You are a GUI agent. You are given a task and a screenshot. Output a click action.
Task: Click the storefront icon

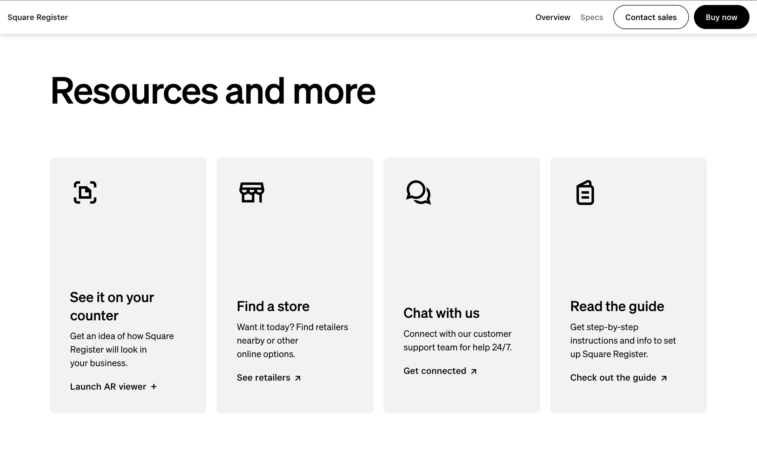pos(252,192)
